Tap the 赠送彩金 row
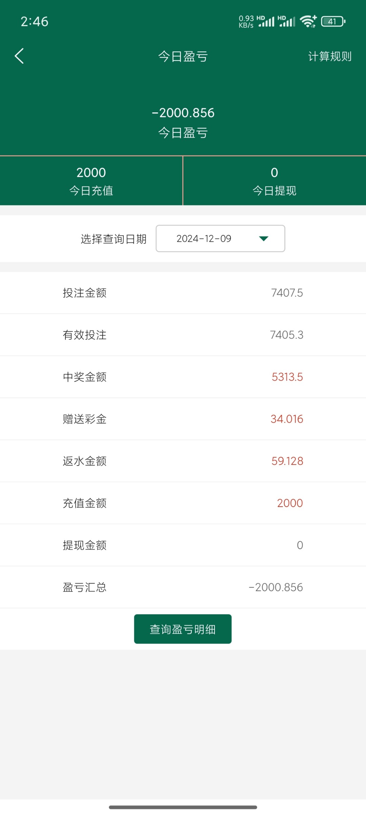The height and width of the screenshot is (815, 366). (183, 419)
